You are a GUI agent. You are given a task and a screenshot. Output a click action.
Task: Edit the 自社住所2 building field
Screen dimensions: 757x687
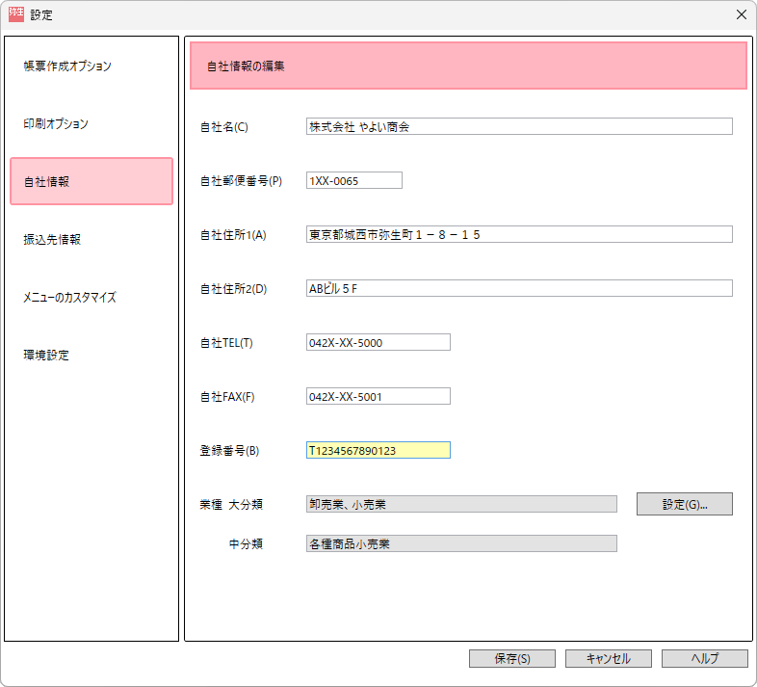coord(519,288)
